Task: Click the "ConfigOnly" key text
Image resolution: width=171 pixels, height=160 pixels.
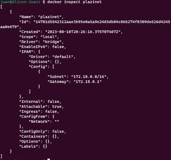Action: click(33, 131)
